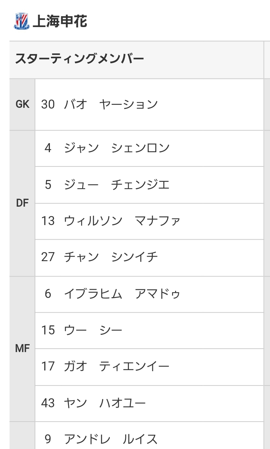270x449 pixels.
Task: Click jersey number 30 in goalkeeper row
Action: pyautogui.click(x=48, y=104)
